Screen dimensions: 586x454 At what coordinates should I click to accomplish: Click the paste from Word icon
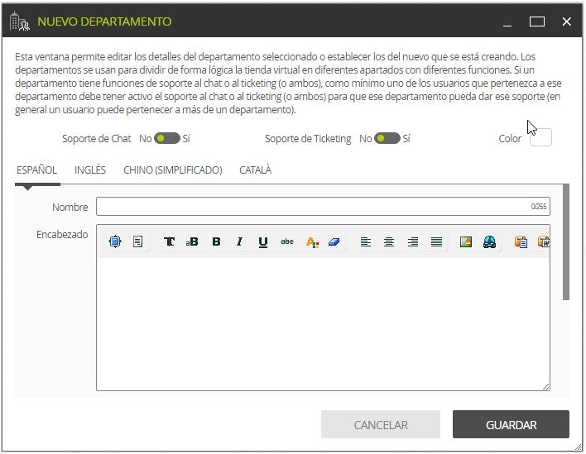544,242
